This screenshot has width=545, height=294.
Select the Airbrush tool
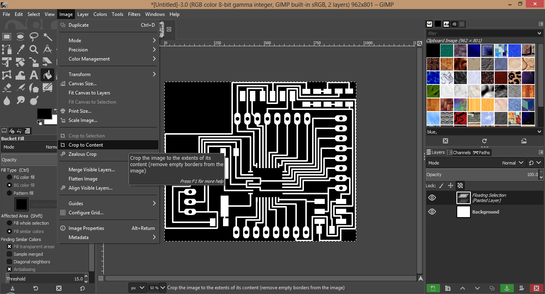(x=20, y=87)
